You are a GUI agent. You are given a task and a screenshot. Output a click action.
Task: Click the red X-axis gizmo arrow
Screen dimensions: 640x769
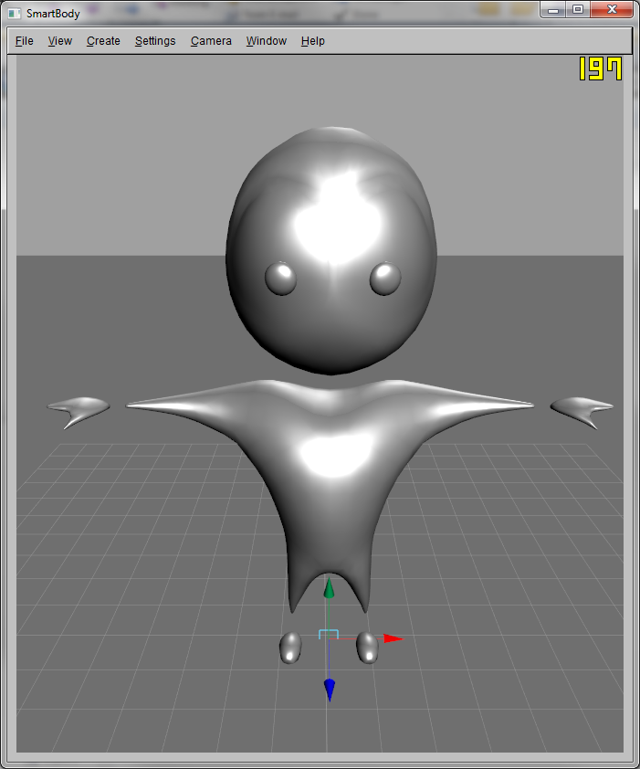coord(393,638)
